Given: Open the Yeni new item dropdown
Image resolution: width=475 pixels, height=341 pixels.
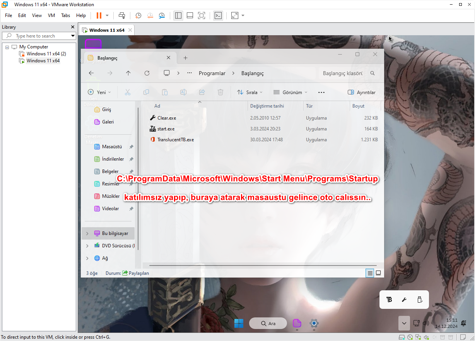Looking at the screenshot, I should coord(99,93).
